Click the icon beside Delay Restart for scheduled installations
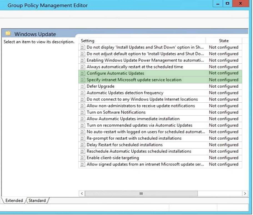The height and width of the screenshot is (215, 253). point(83,145)
